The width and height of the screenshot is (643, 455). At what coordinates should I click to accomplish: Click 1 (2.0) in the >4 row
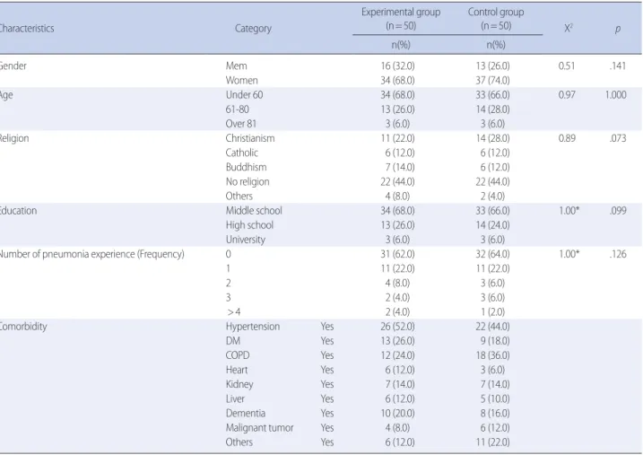point(492,311)
